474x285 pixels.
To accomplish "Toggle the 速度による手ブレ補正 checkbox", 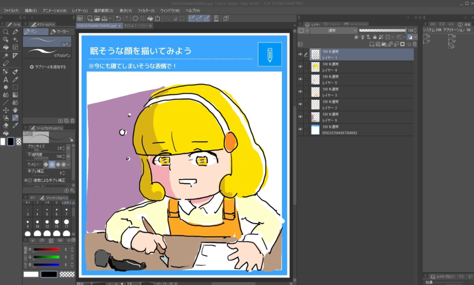I will [30, 180].
